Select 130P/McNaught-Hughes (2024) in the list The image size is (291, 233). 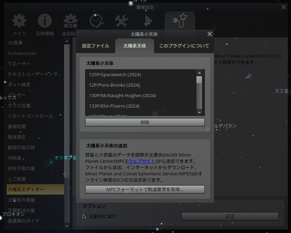coord(141,96)
